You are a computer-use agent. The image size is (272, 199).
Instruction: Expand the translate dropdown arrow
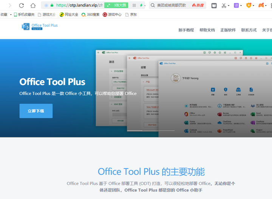(241, 6)
